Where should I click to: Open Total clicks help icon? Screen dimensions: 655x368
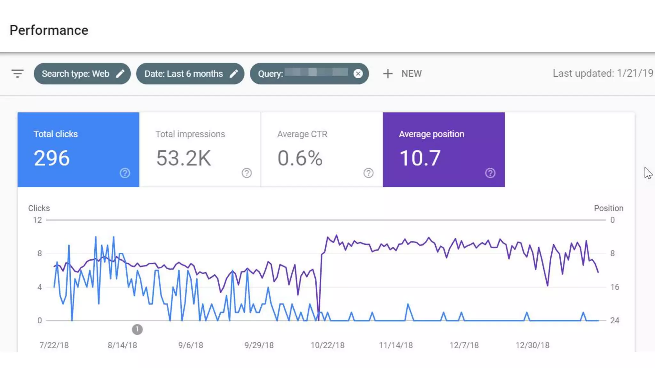[125, 173]
